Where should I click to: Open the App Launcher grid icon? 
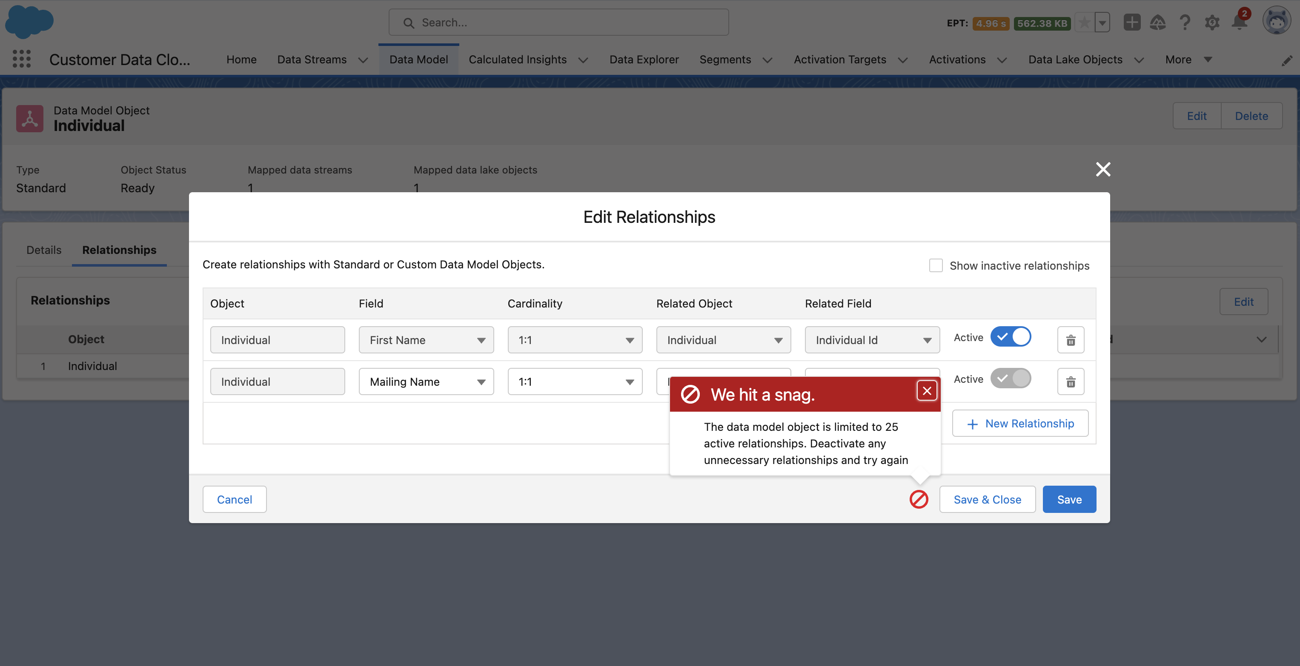point(22,59)
